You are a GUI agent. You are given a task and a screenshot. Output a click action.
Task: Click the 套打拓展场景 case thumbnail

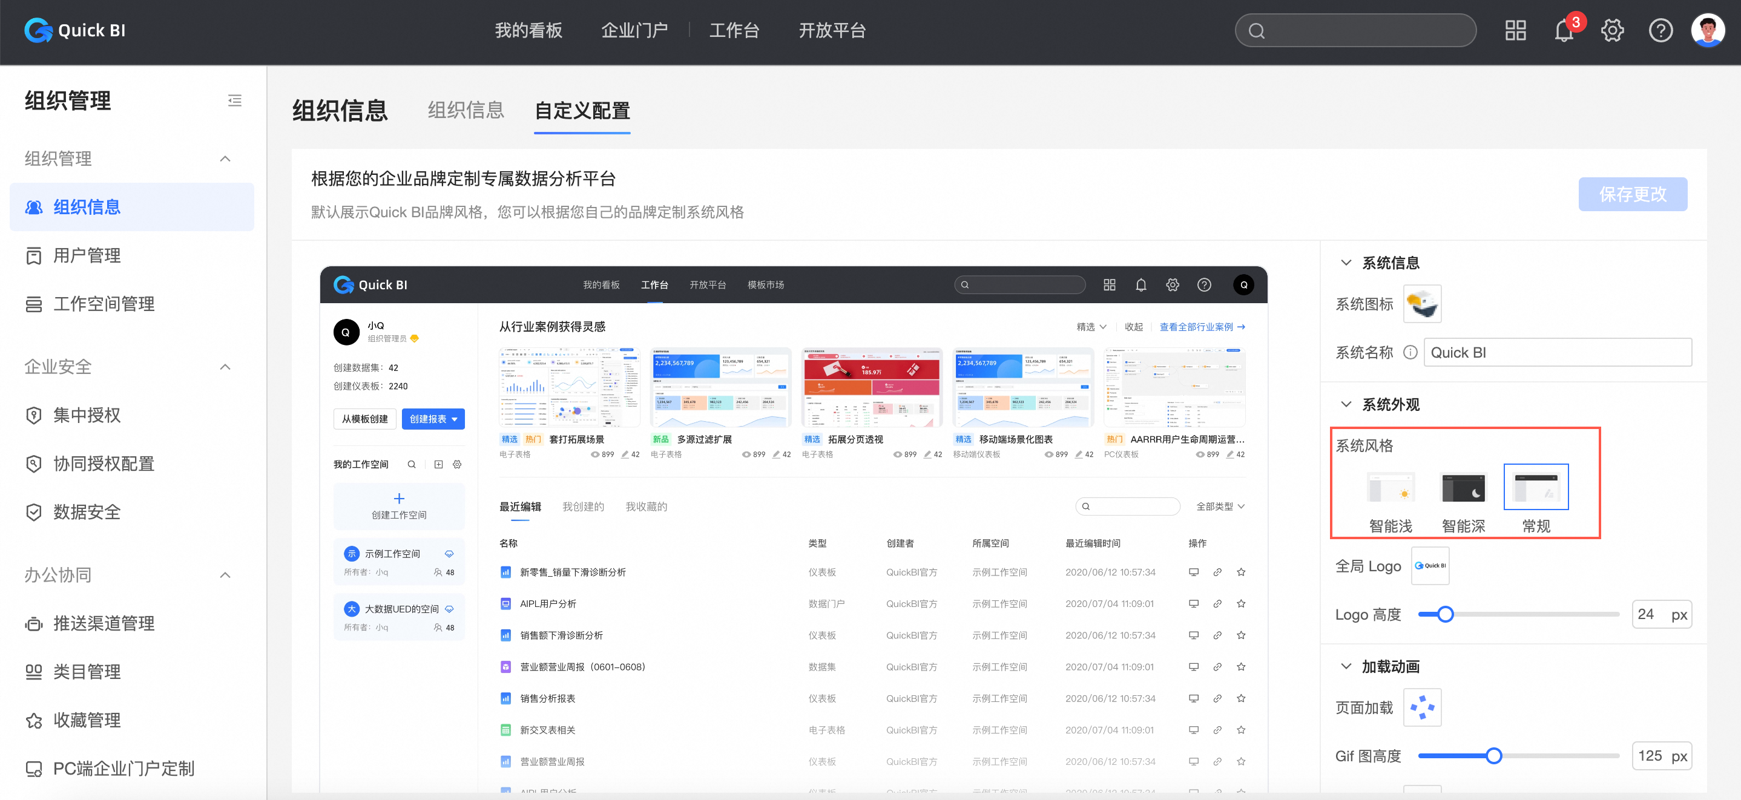[x=569, y=387]
